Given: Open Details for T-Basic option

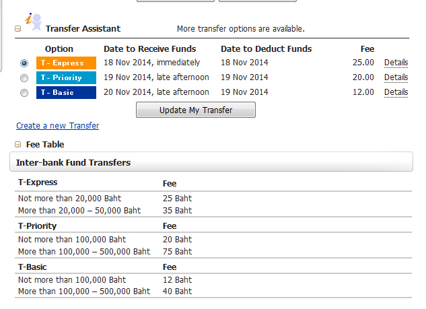Looking at the screenshot, I should click(x=396, y=92).
